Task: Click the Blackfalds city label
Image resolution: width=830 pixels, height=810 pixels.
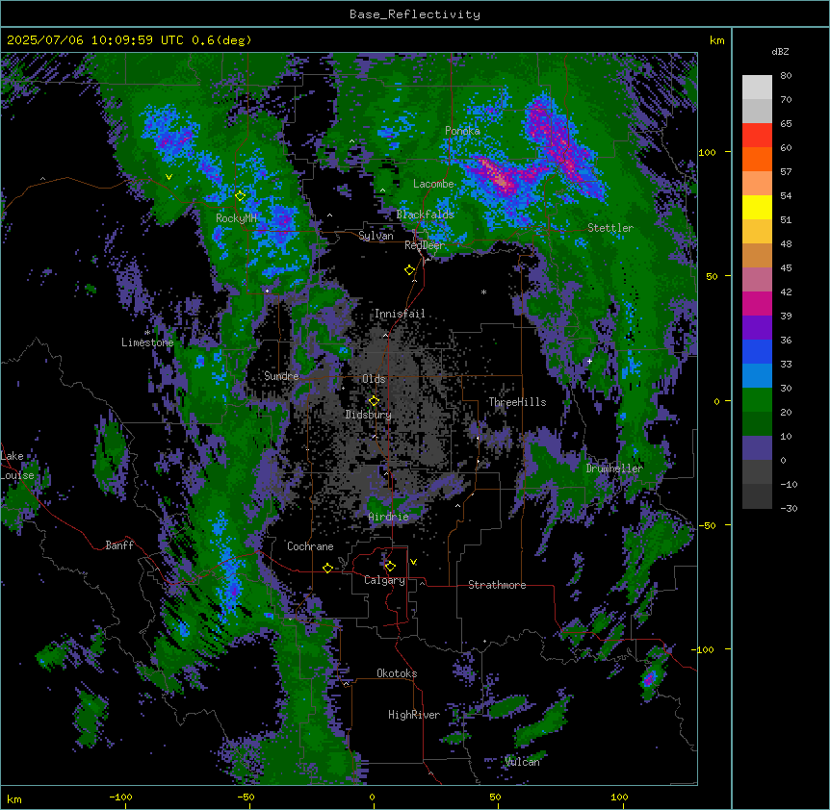Action: 425,215
